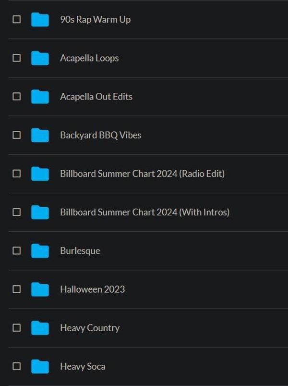288x386 pixels.
Task: Check the Billboard Summer Chart (Radio Edit) checkbox
Action: 17,174
